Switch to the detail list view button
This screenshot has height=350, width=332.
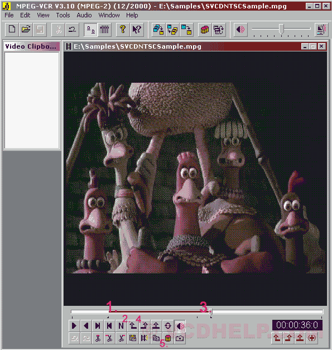pos(104,30)
